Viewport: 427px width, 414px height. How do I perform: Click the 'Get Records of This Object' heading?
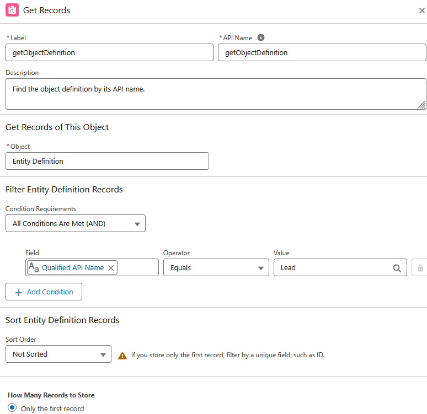(x=57, y=127)
